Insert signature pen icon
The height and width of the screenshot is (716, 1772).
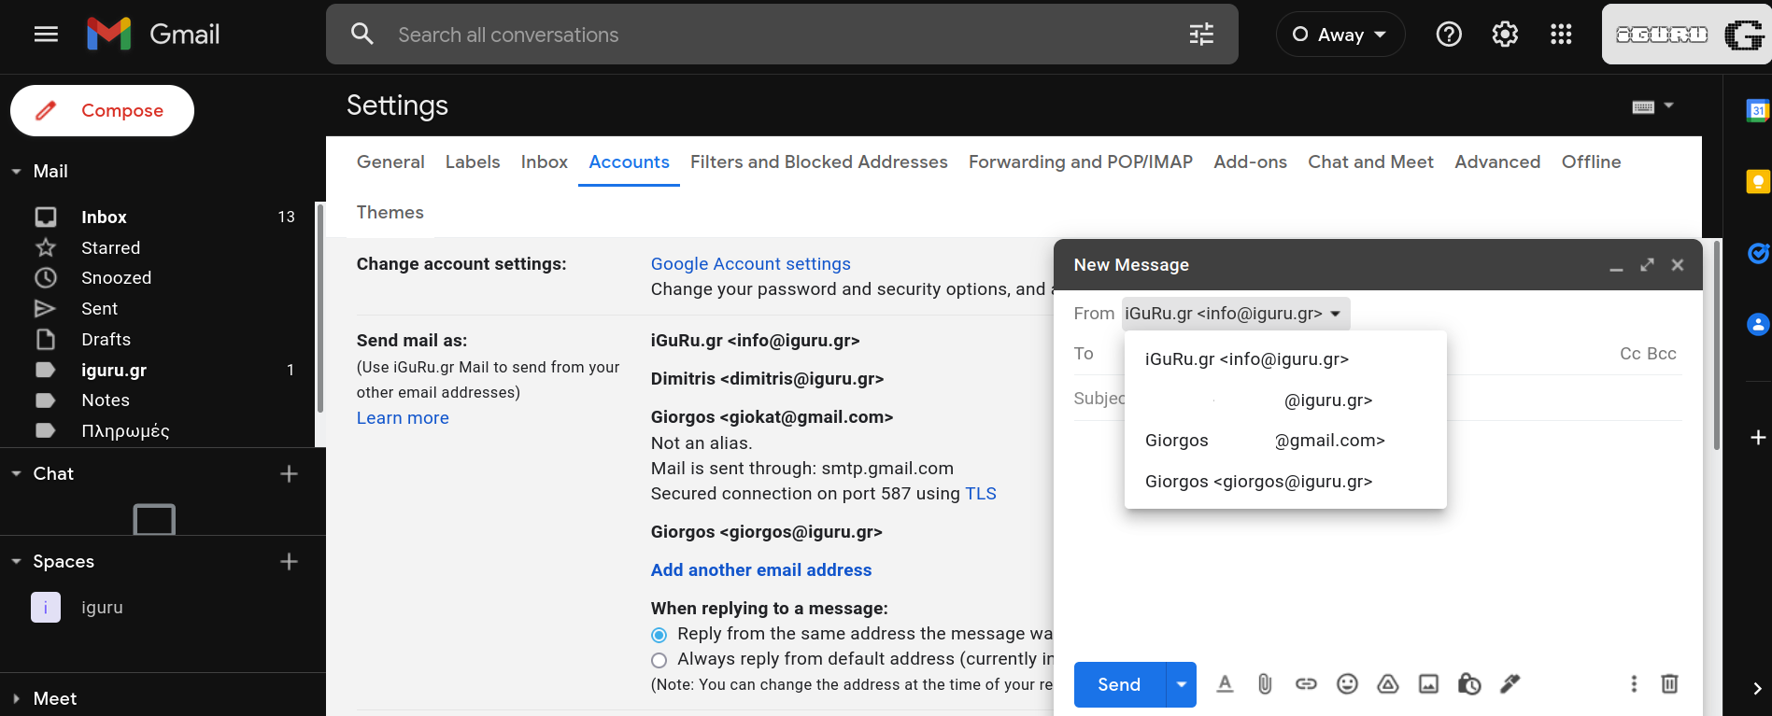(x=1510, y=684)
